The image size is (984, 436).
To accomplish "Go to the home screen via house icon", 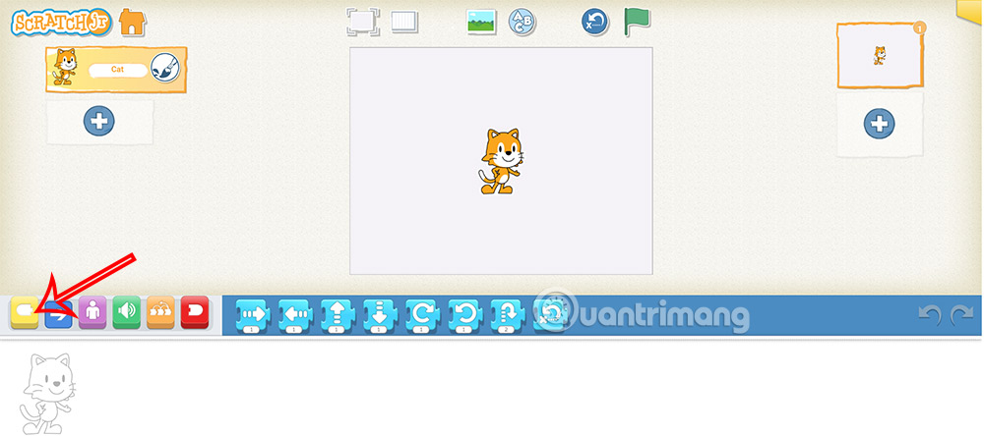I will (x=133, y=22).
